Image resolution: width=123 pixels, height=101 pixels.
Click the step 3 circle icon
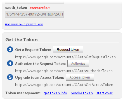tap(10, 49)
